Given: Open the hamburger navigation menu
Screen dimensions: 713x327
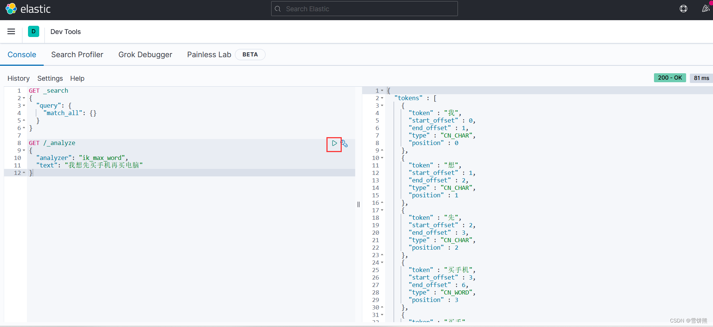Looking at the screenshot, I should point(11,31).
